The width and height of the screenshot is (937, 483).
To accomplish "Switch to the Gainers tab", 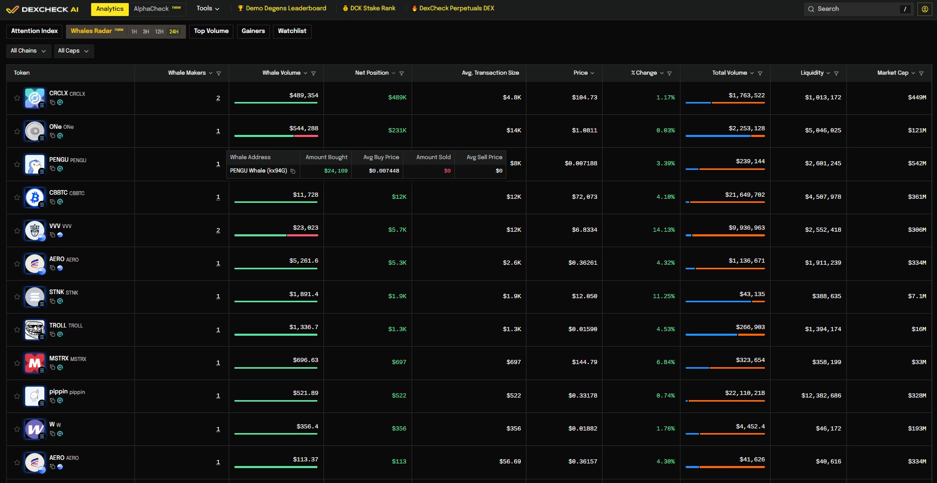I will [253, 31].
